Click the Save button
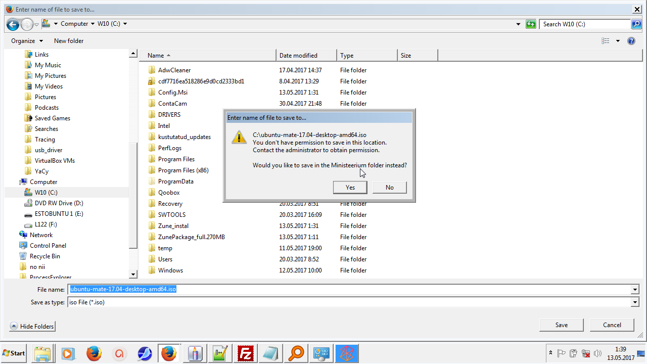Image resolution: width=647 pixels, height=364 pixels. click(562, 325)
